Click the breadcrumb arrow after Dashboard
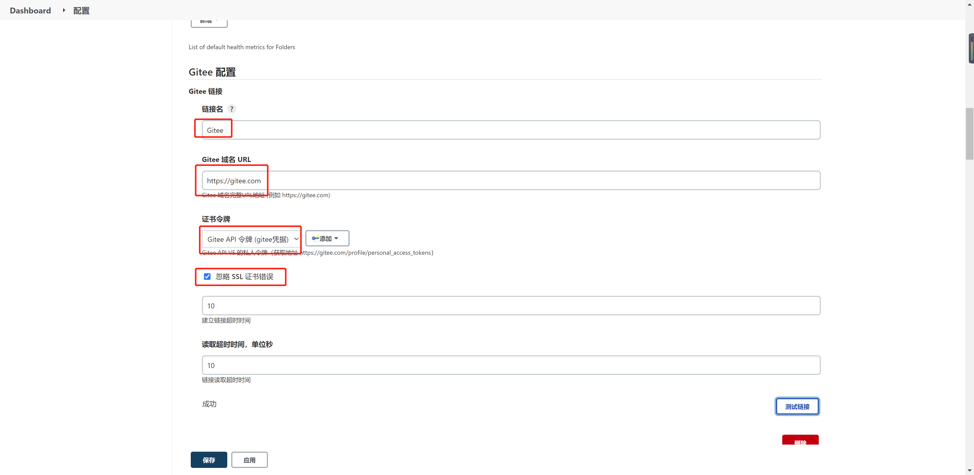Image resolution: width=974 pixels, height=475 pixels. tap(64, 10)
